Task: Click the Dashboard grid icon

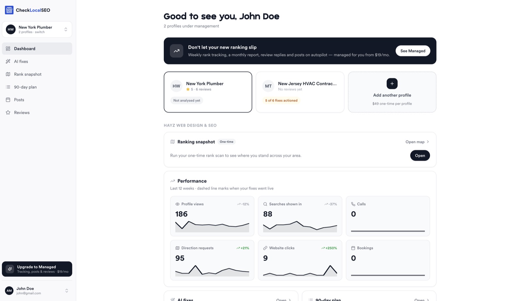Action: point(8,49)
